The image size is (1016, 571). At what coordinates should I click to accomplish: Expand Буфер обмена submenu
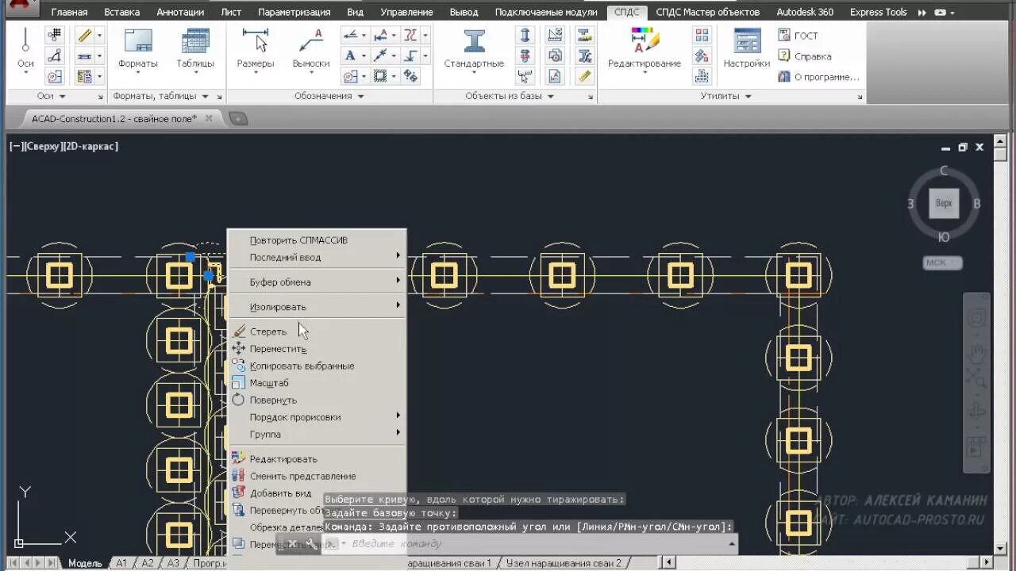(316, 282)
